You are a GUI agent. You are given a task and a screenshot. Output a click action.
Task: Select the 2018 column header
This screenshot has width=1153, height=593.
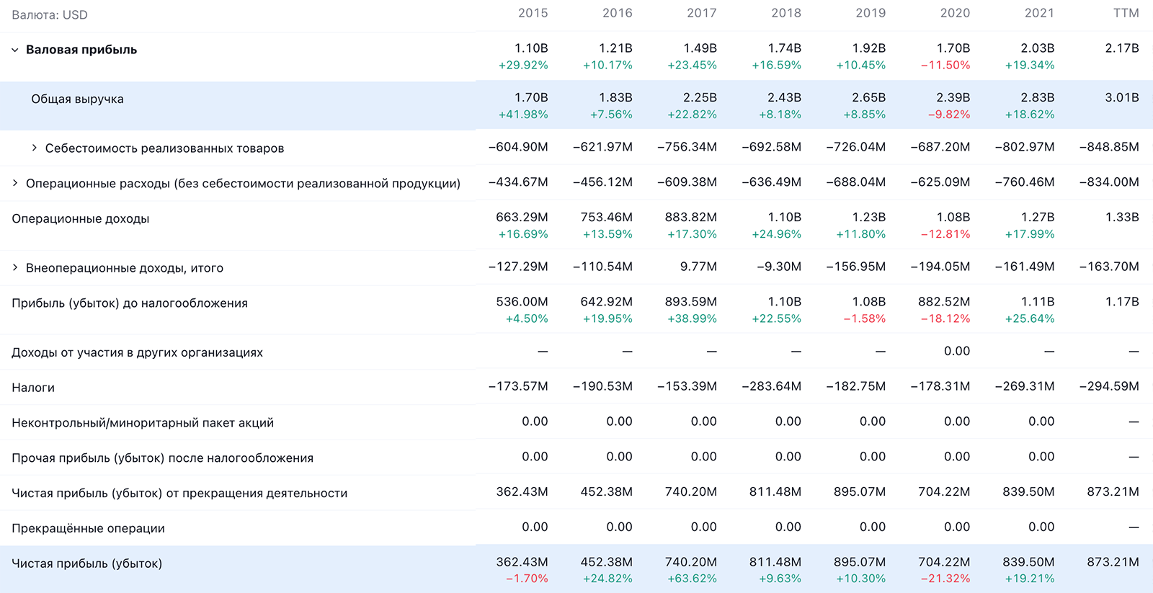(x=786, y=13)
